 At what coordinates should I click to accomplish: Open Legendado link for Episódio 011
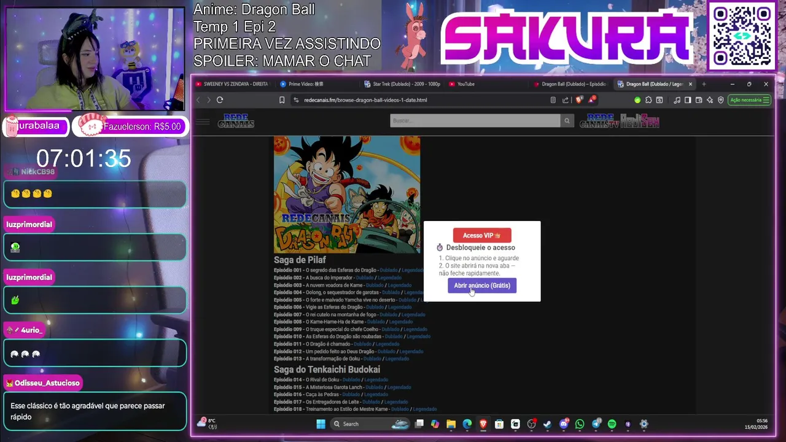387,344
